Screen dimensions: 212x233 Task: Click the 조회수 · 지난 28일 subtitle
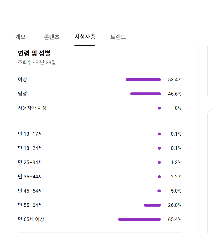[37, 62]
